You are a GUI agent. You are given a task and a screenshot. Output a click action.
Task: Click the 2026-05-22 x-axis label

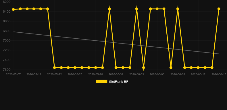[54, 74]
